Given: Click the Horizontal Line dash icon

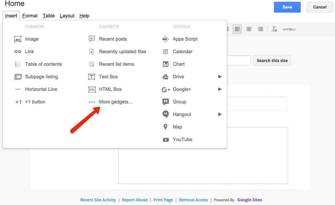Looking at the screenshot, I should tap(18, 89).
